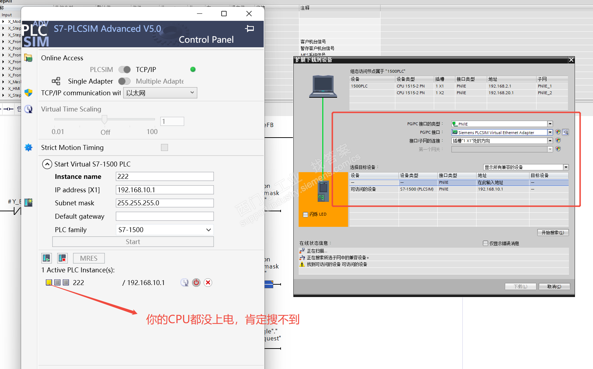The height and width of the screenshot is (369, 593).
Task: Click the clock icon beside Virtual Time Scaling
Action: click(29, 109)
